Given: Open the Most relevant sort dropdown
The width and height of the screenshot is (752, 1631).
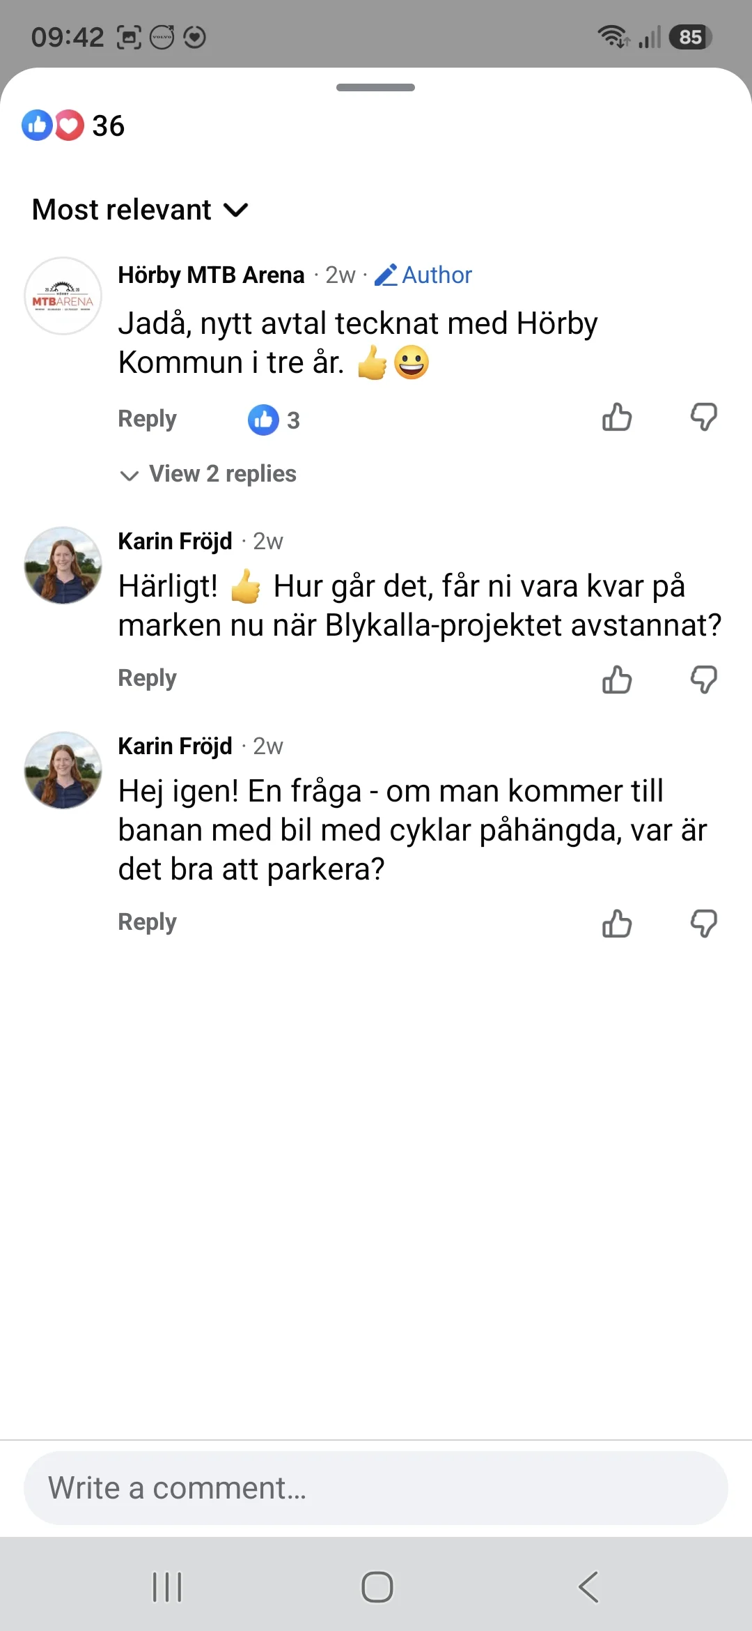Looking at the screenshot, I should point(140,210).
